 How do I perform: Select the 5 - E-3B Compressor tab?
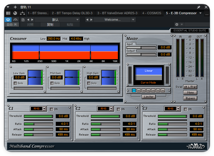(181, 13)
